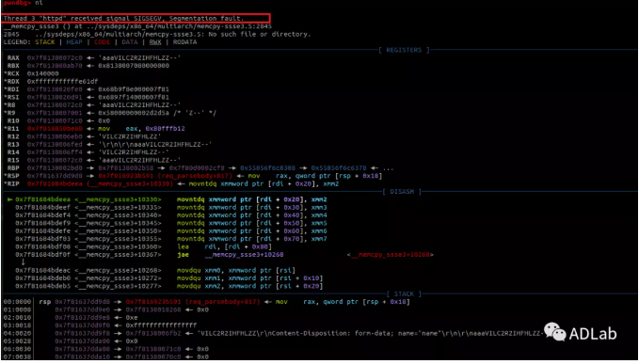Click the lea rdi, [rdi + 0x80] instruction
Image resolution: width=639 pixels, height=364 pixels.
click(224, 246)
